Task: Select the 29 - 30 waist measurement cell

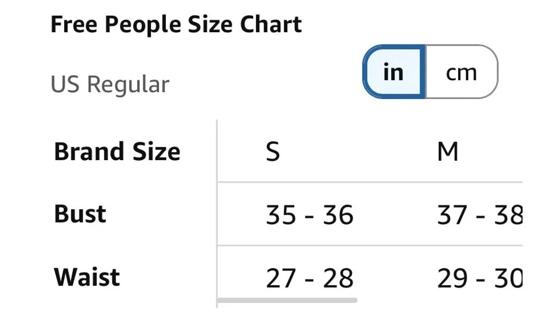Action: point(480,278)
